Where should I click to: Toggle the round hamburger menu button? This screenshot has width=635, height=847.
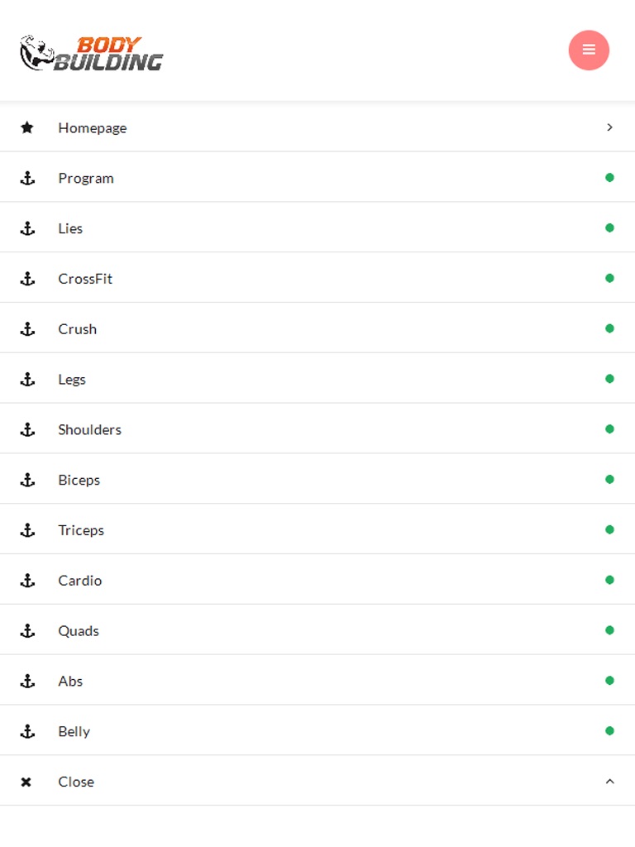[589, 50]
